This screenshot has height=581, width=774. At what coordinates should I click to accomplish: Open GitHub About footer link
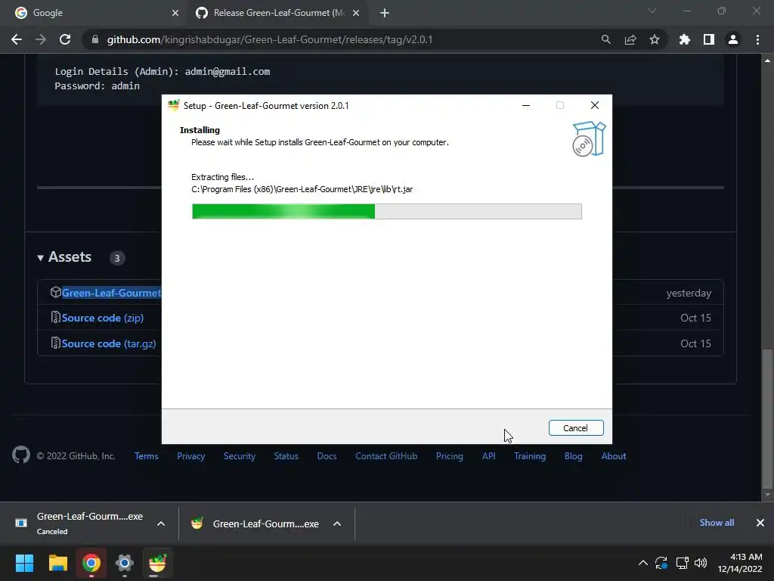[614, 456]
